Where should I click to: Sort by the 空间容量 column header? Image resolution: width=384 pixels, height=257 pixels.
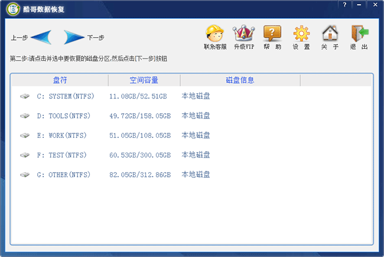tap(144, 80)
